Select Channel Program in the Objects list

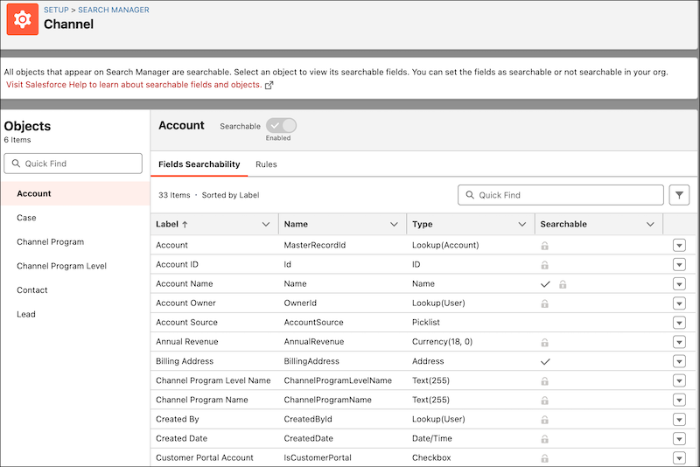(x=75, y=241)
